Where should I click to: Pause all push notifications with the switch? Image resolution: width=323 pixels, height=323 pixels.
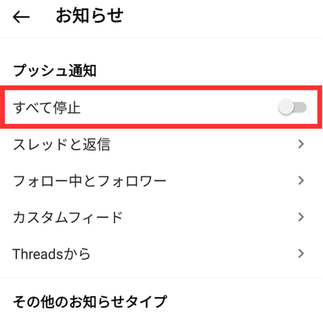[x=292, y=108]
